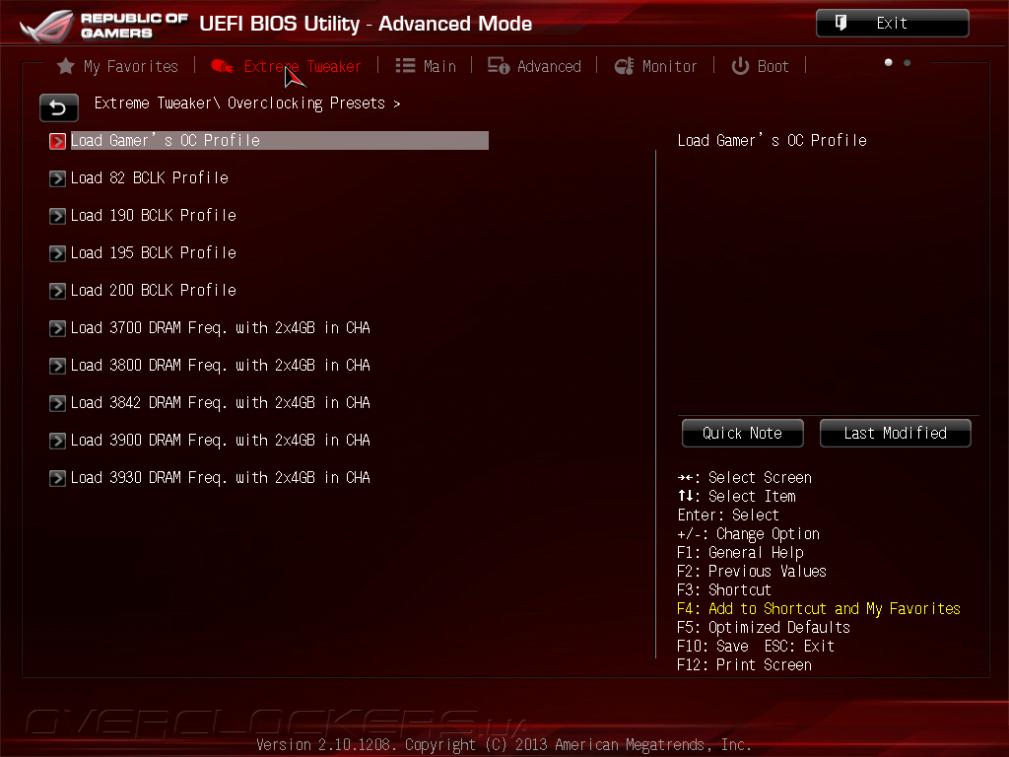The height and width of the screenshot is (757, 1009).
Task: Click the Select Item arrows hint
Action: 737,497
